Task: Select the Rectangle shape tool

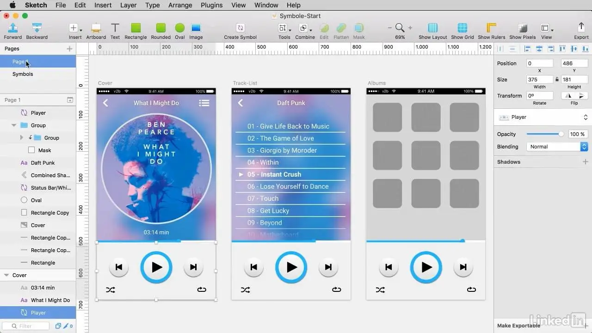Action: (x=136, y=31)
